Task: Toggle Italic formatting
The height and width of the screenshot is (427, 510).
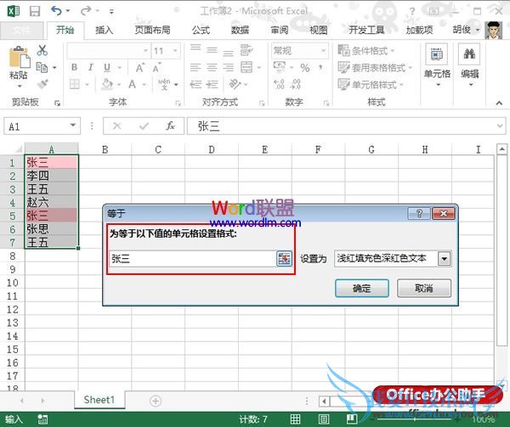Action: [x=90, y=68]
